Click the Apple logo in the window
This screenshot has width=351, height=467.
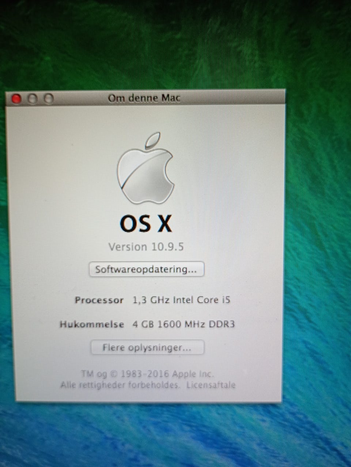(x=146, y=168)
